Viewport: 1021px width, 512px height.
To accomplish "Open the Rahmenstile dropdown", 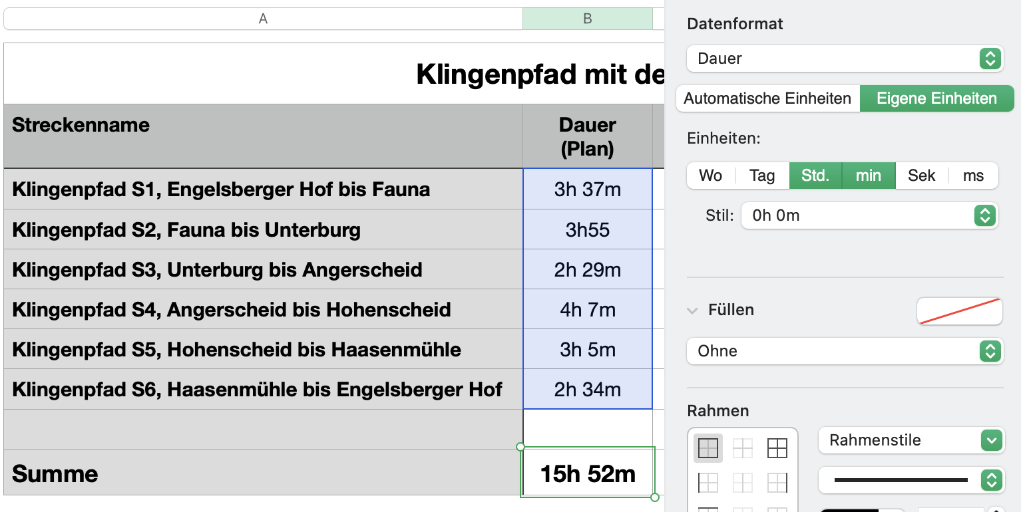I will coord(910,440).
